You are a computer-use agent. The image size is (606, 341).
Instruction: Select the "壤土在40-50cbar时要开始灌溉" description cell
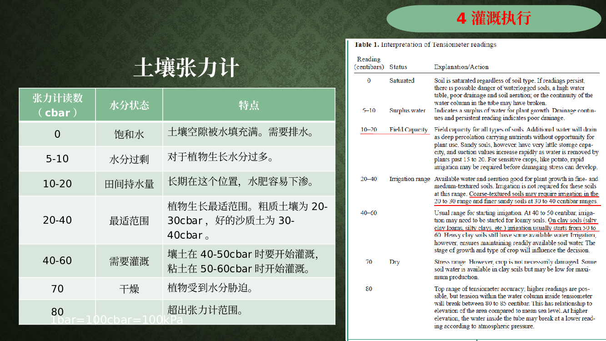click(x=249, y=261)
